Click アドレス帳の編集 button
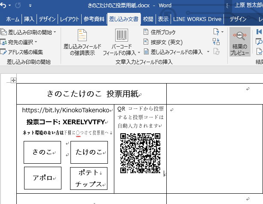This screenshot has width=263, height=204. (21, 52)
